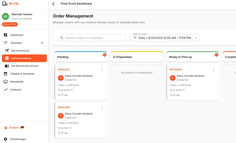
Task: Click the Ready to Pick up column header
Action: [x=193, y=57]
